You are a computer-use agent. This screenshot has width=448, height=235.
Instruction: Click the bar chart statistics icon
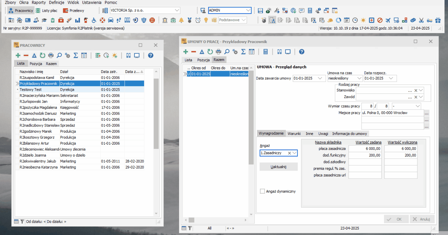(x=77, y=20)
